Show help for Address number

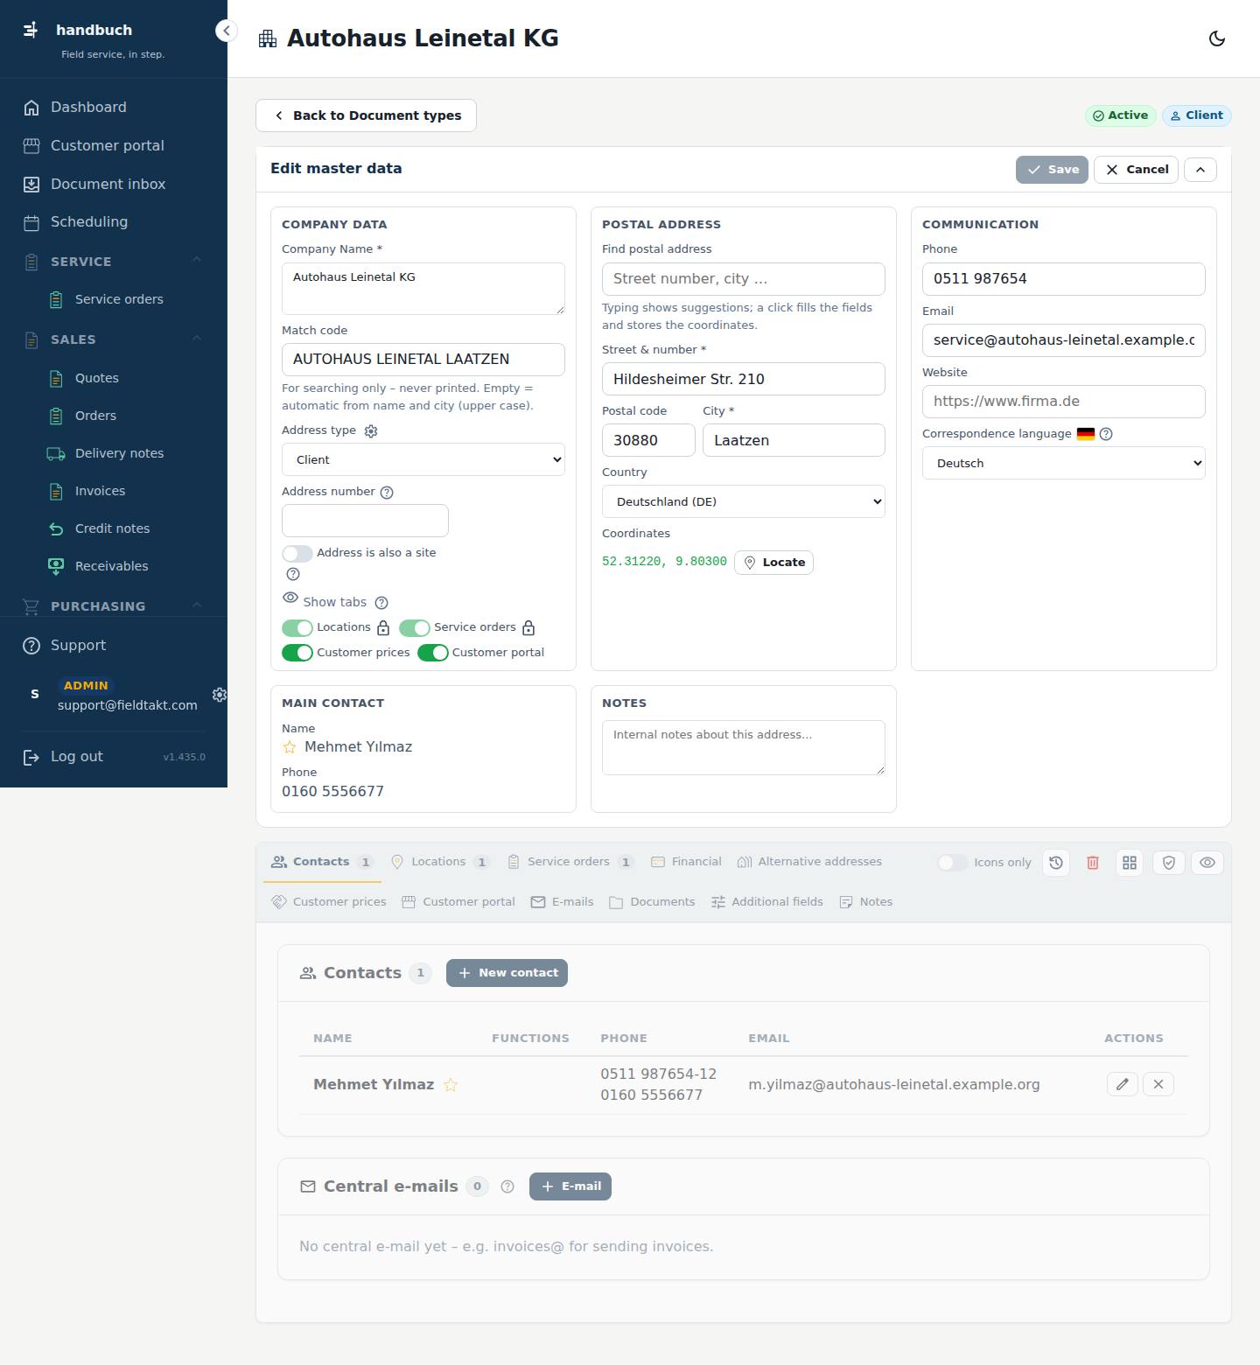tap(387, 493)
